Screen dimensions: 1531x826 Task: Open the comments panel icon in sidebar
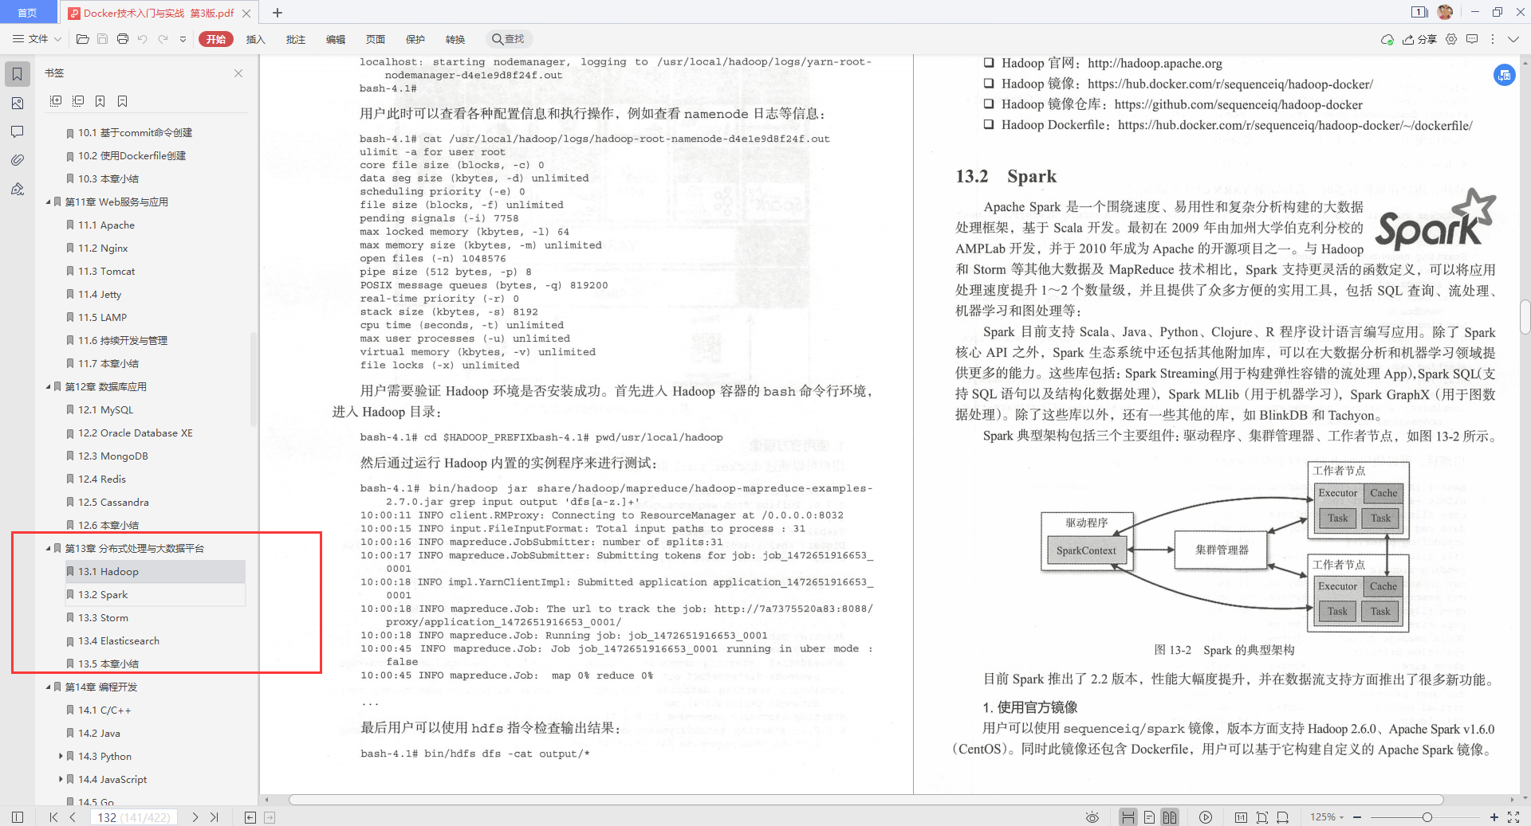point(17,131)
